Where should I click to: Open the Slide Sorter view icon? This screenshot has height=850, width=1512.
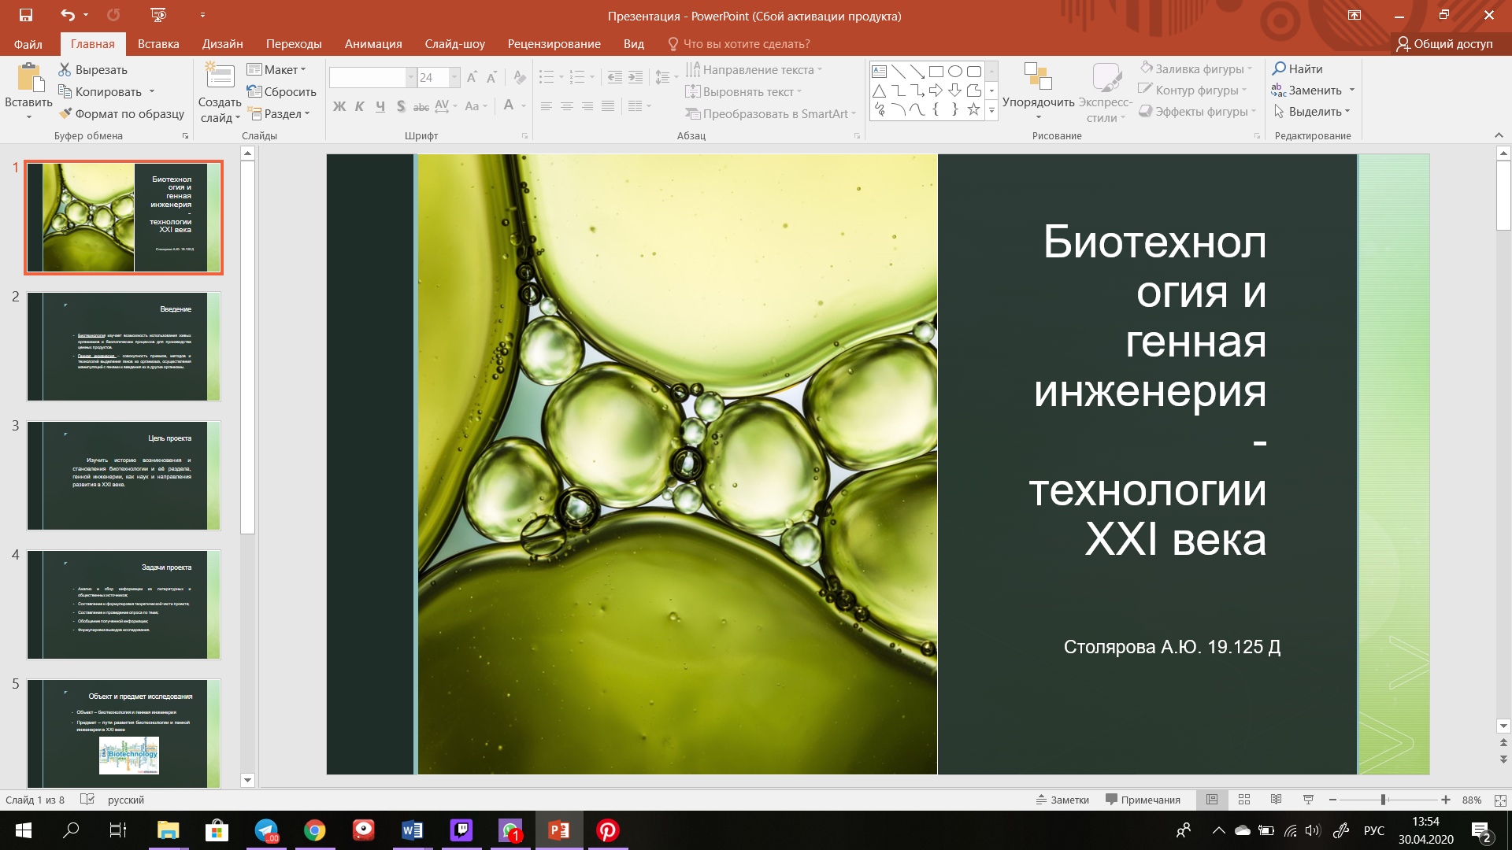coord(1244,800)
